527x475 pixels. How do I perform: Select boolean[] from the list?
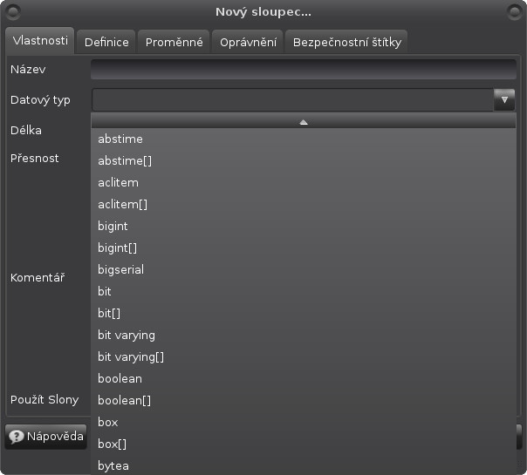point(304,400)
